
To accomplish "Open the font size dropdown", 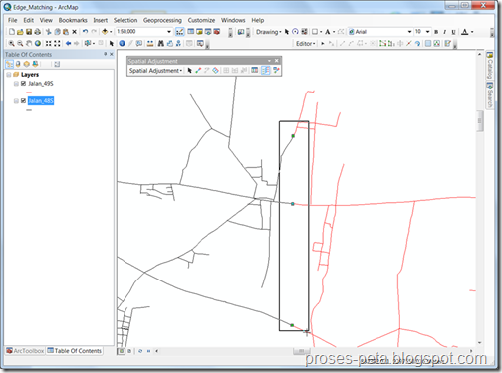I will (427, 32).
